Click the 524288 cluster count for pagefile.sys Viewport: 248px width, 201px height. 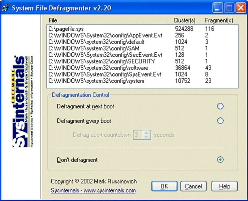pos(184,29)
